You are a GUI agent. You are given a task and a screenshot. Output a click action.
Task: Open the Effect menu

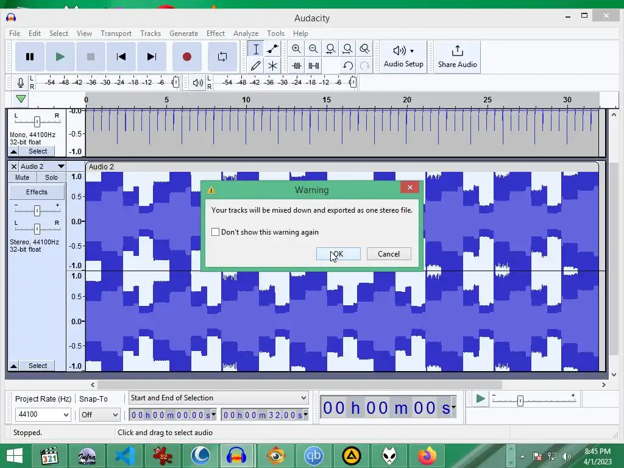coord(216,34)
